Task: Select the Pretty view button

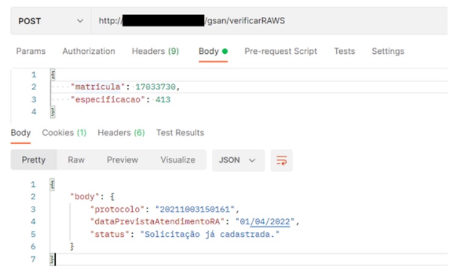Action: pos(34,160)
